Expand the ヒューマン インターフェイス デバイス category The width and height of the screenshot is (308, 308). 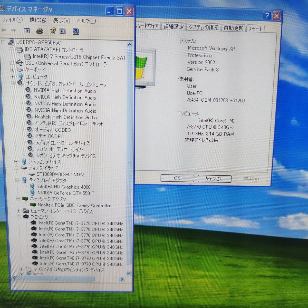click(18, 211)
